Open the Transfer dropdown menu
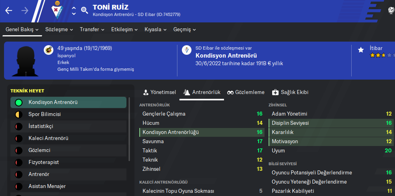Screen dimensions: 395x196 92,30
